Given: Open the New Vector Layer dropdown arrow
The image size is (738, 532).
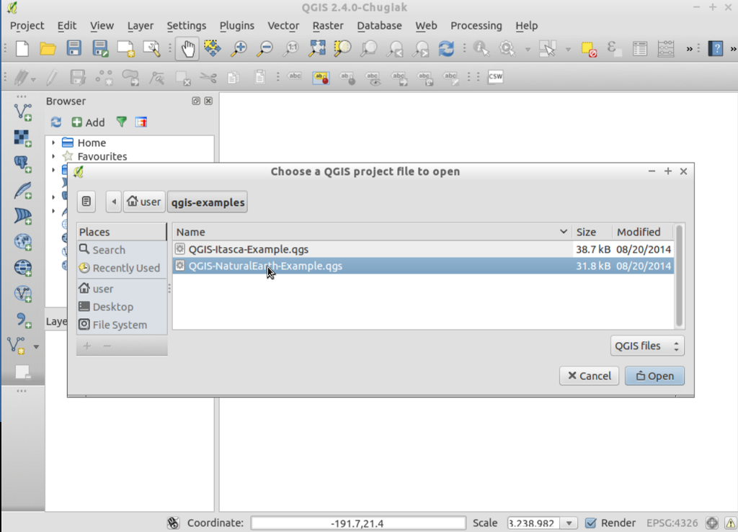Looking at the screenshot, I should [36, 347].
